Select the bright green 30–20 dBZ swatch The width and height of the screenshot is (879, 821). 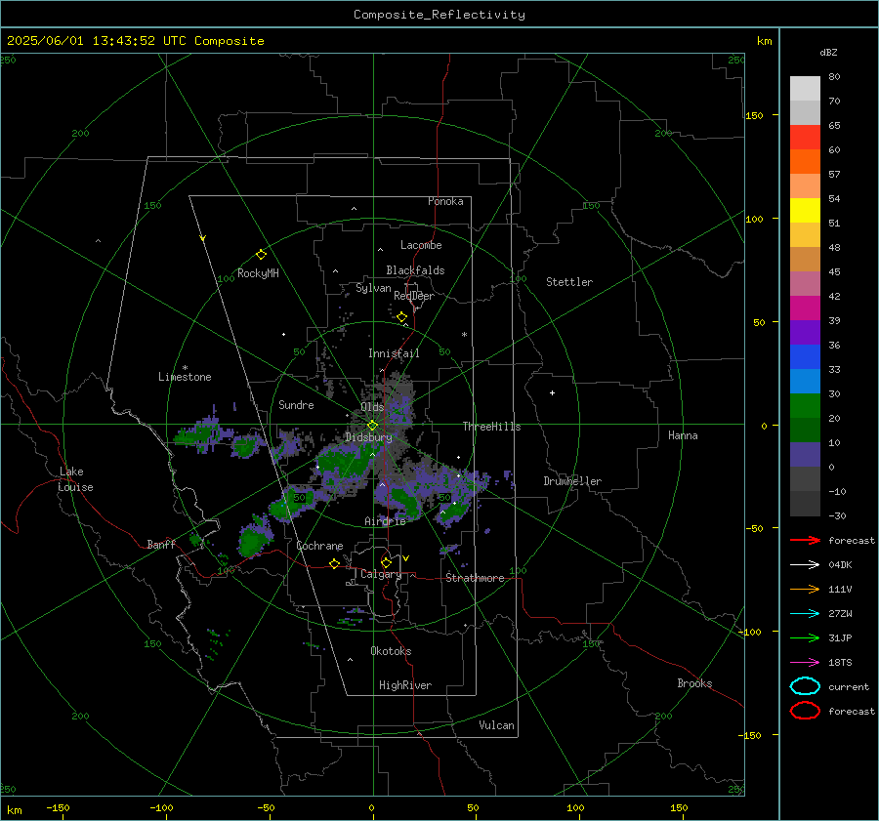pos(805,406)
